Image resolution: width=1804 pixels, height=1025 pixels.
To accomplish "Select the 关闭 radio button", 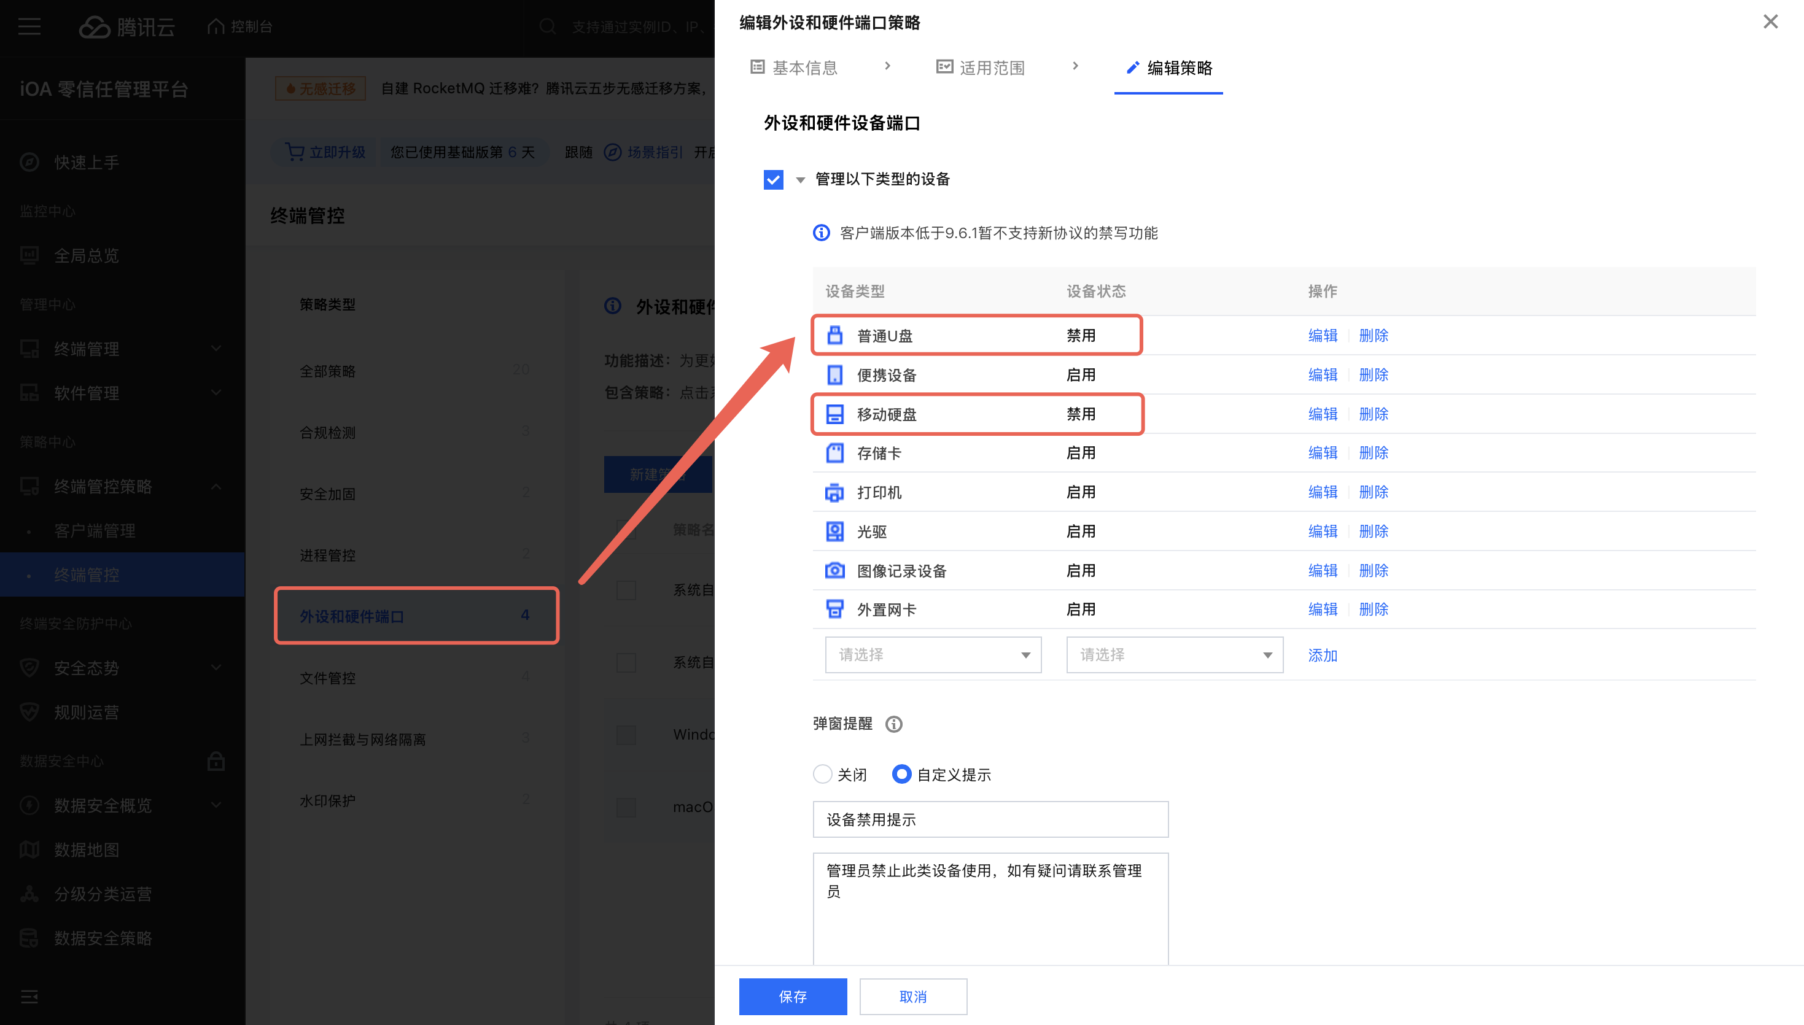I will (822, 775).
